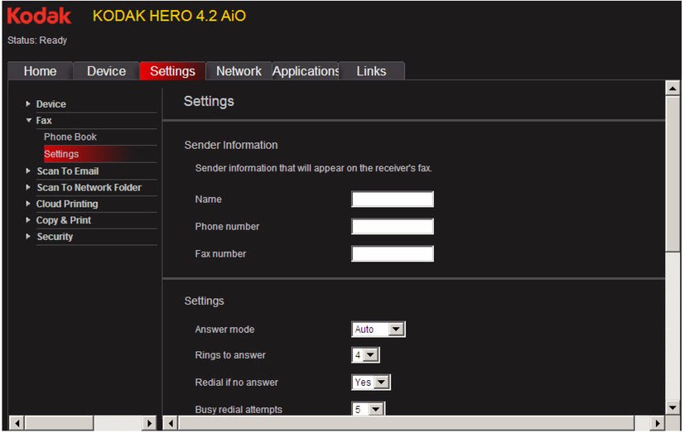Image resolution: width=684 pixels, height=433 pixels.
Task: Go to the Applications tab
Action: 306,71
